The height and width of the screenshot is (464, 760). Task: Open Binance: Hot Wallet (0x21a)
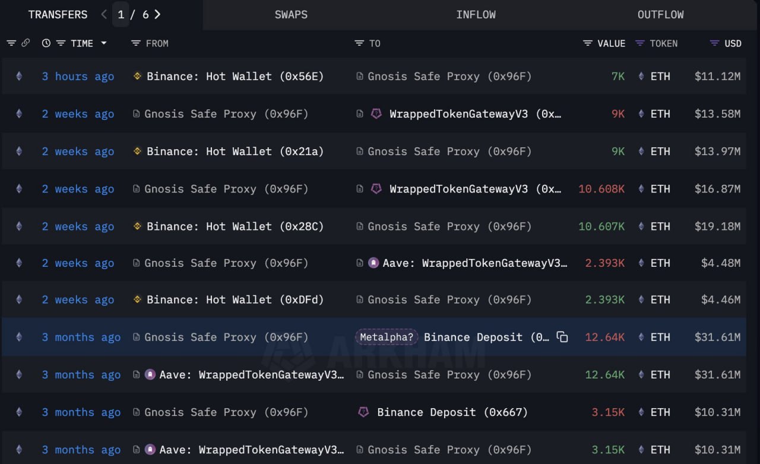[x=235, y=151]
